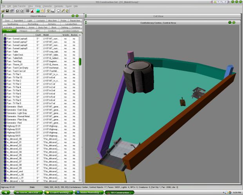Switch to the Light tab
The height and width of the screenshot is (195, 243).
coord(30,20)
